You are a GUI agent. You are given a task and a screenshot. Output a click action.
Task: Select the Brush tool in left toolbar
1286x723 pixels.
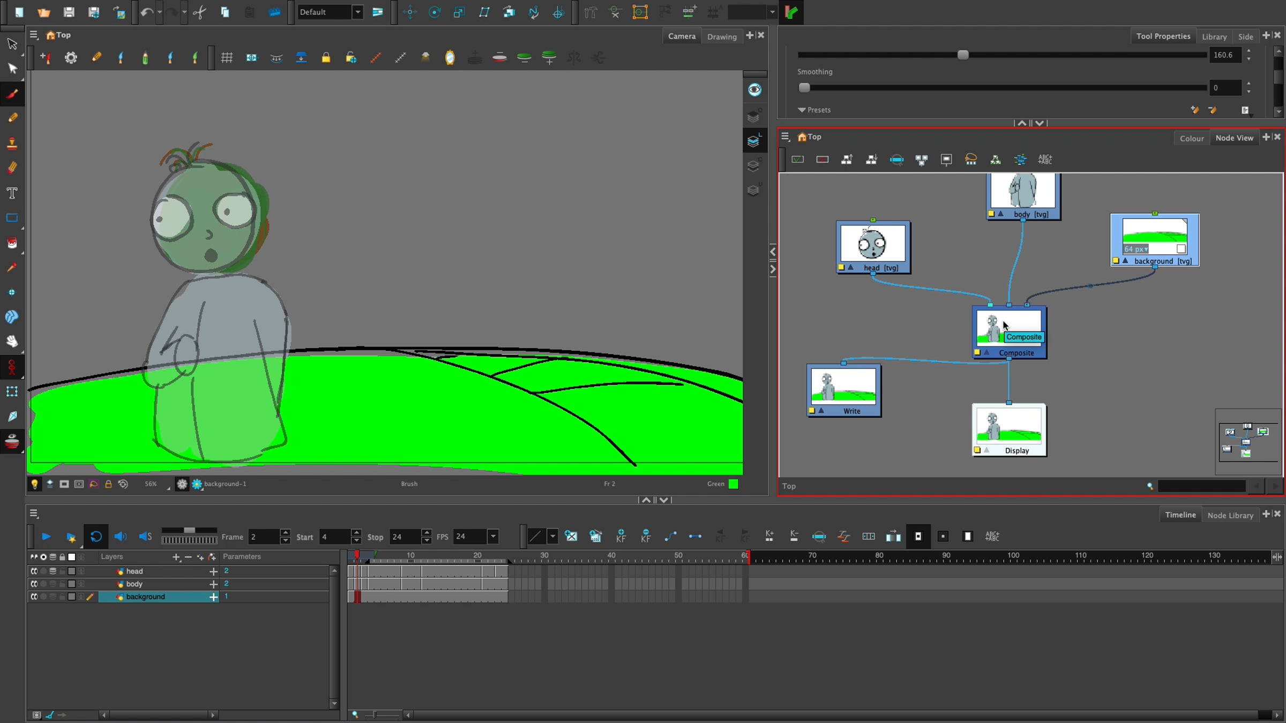pyautogui.click(x=12, y=94)
